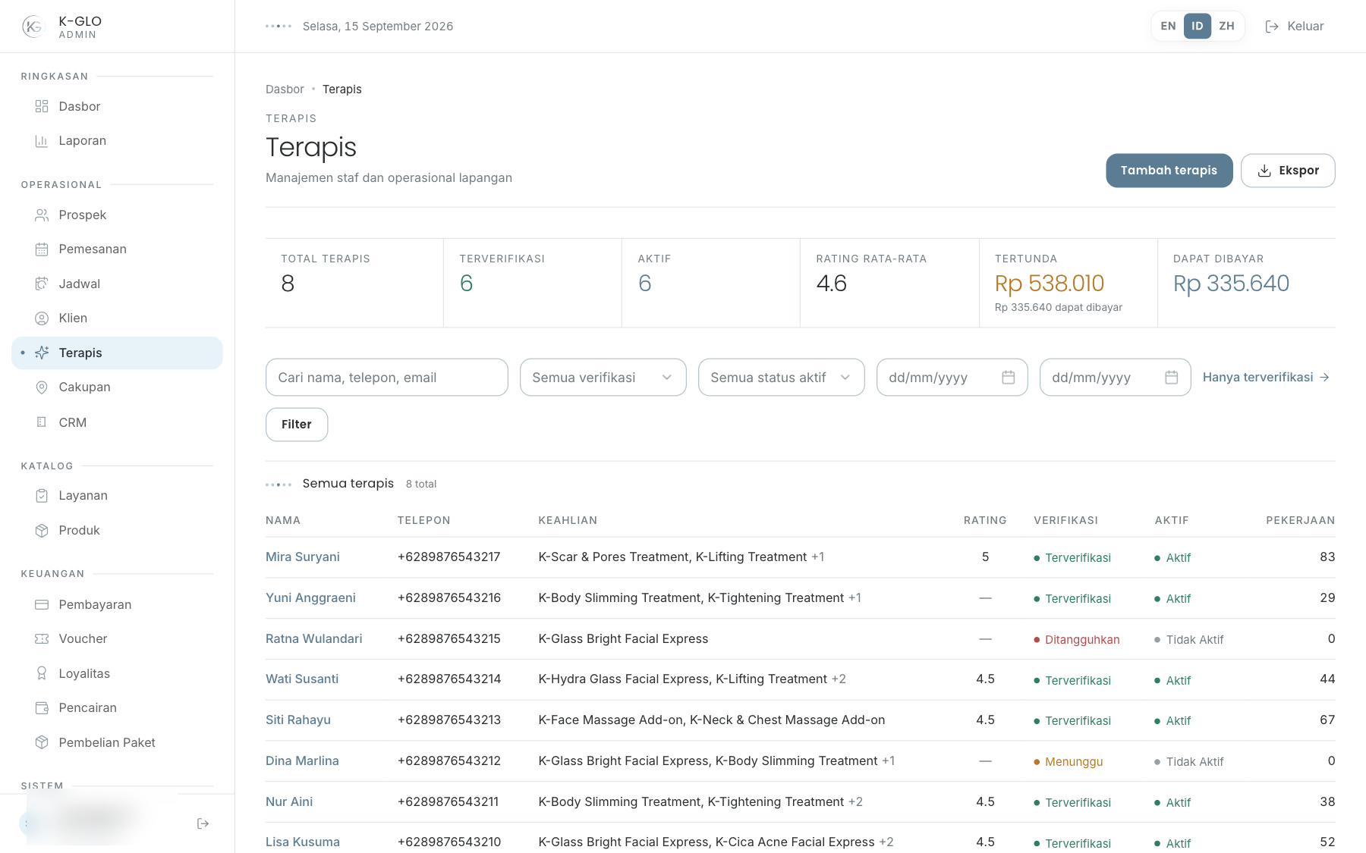The height and width of the screenshot is (853, 1366).
Task: Open the Jadwal icon in sidebar
Action: click(x=42, y=284)
